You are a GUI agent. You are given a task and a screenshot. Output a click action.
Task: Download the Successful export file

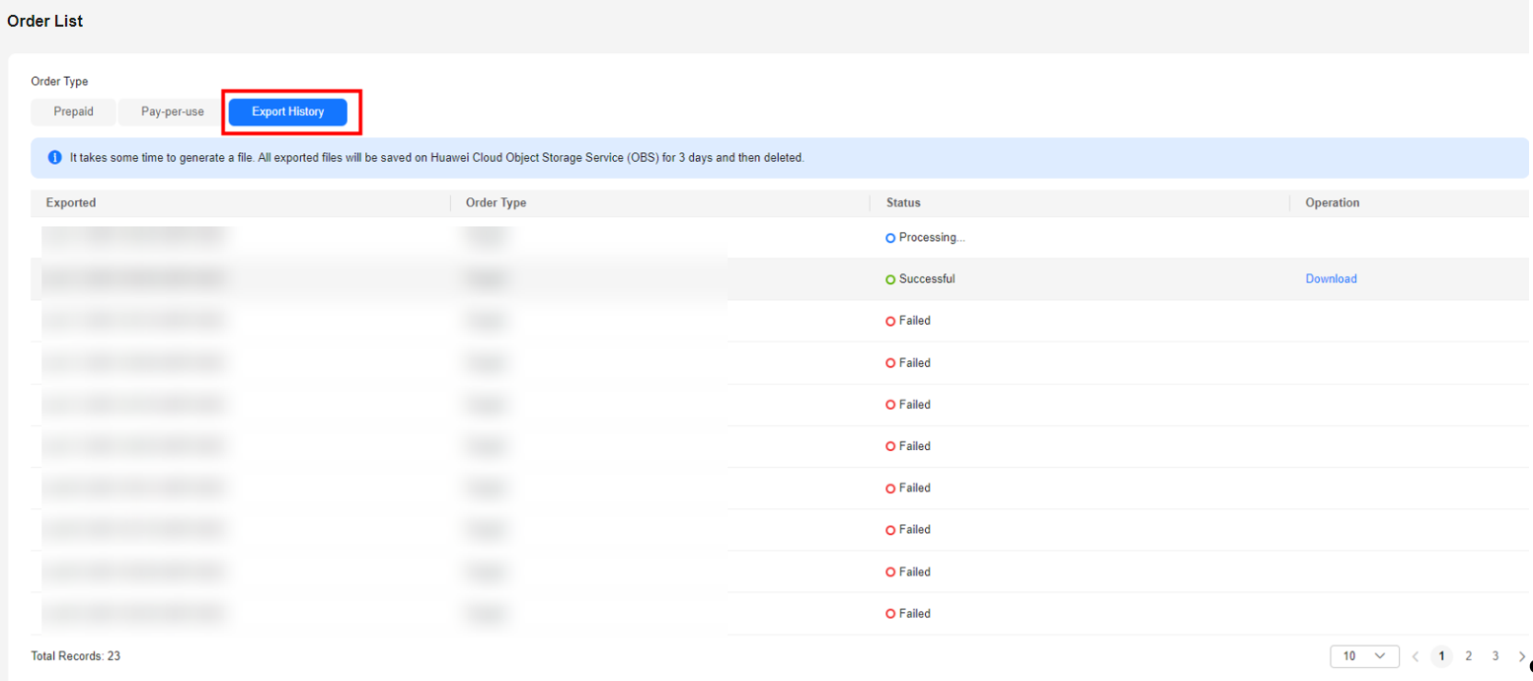(x=1331, y=279)
